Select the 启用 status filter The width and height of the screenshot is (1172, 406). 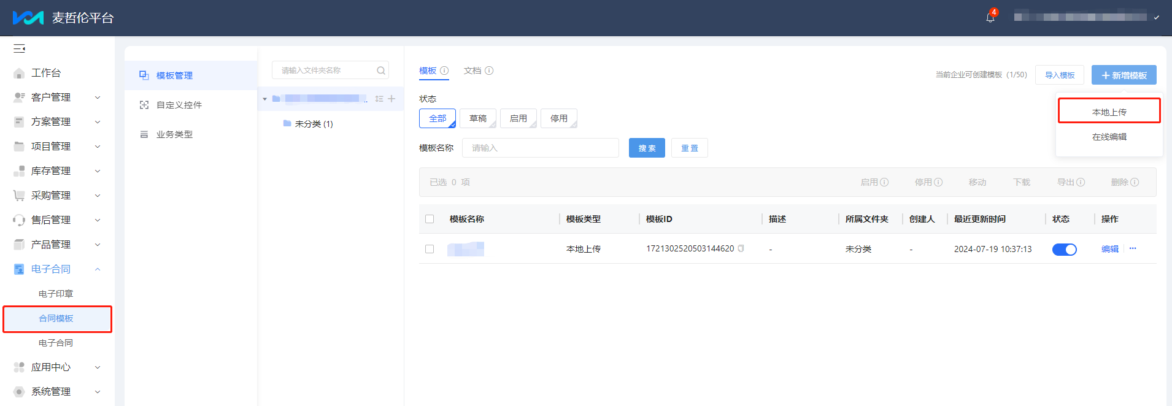pos(519,118)
